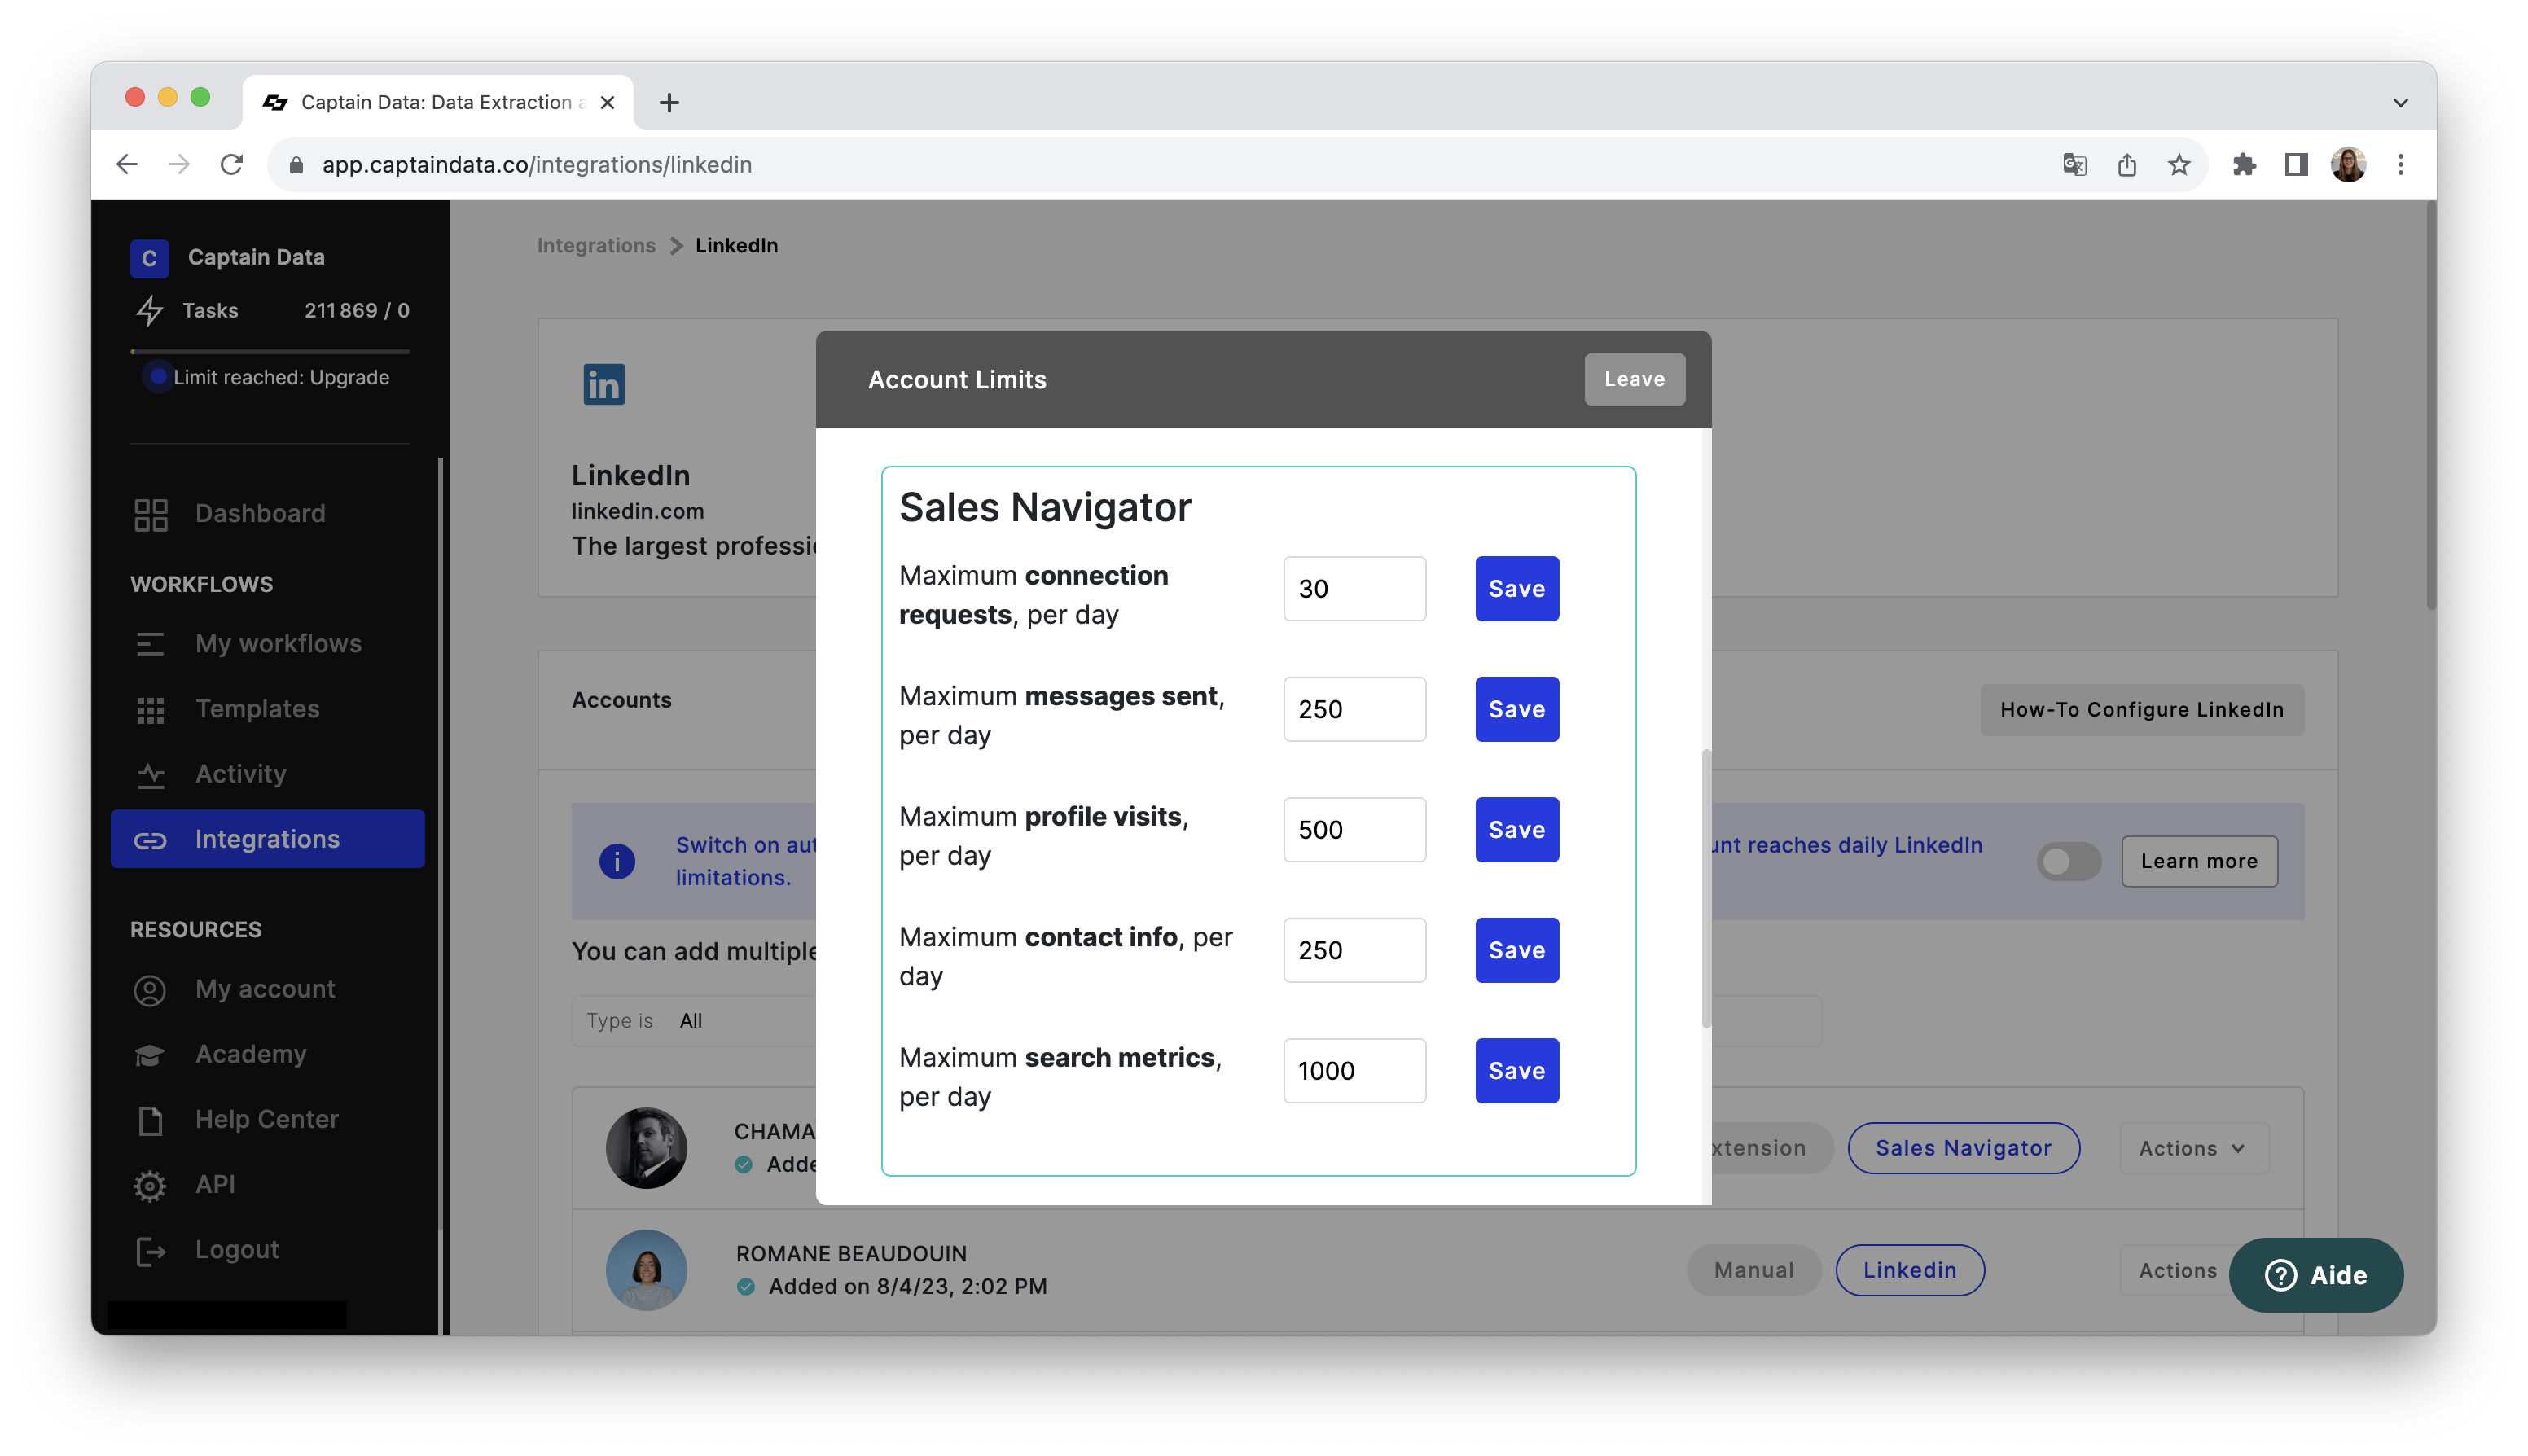Click Leave to close Account Limits
Image resolution: width=2528 pixels, height=1456 pixels.
(x=1634, y=379)
